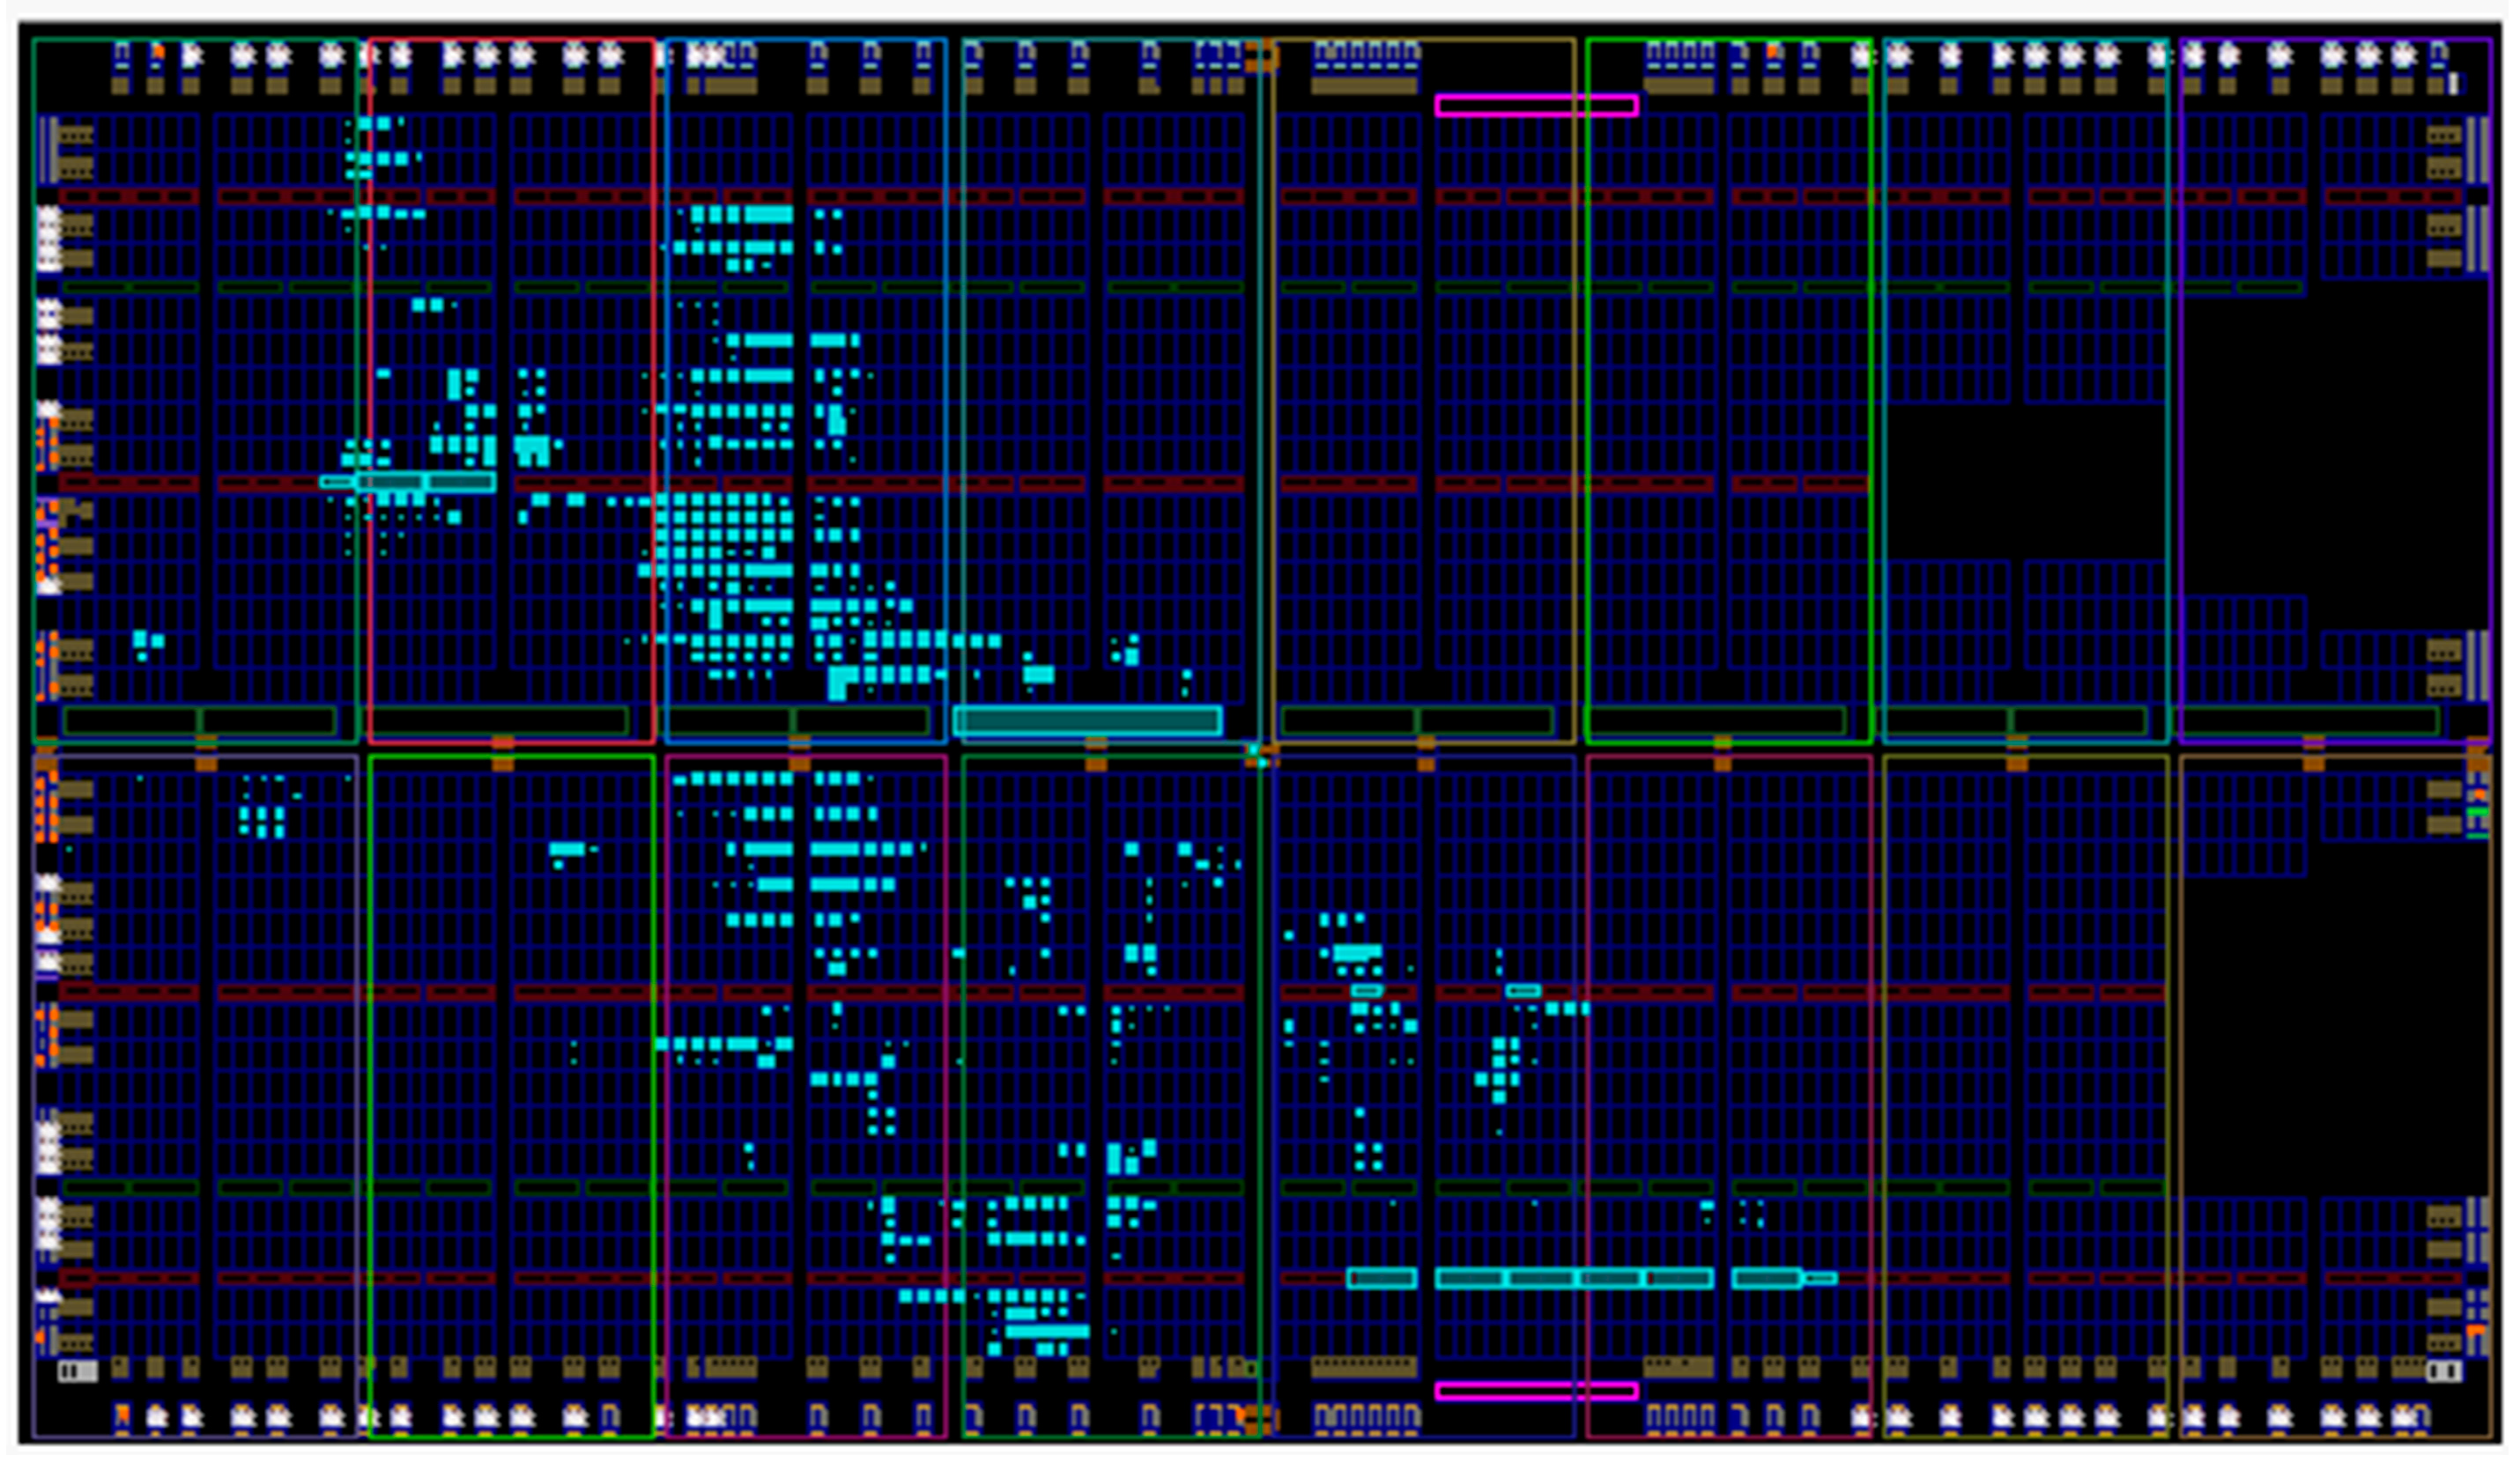Click the green element on right edge

click(x=2476, y=811)
